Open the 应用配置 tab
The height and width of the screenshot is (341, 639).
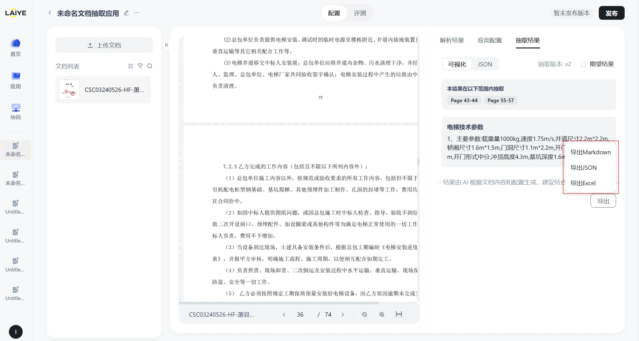490,40
